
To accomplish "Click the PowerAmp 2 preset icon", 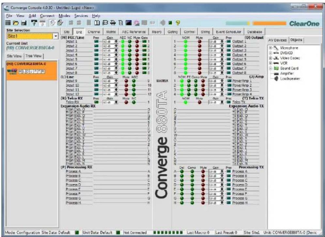I will pyautogui.click(x=229, y=85).
